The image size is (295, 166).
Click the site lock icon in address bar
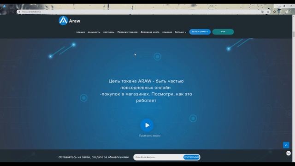pos(19,12)
